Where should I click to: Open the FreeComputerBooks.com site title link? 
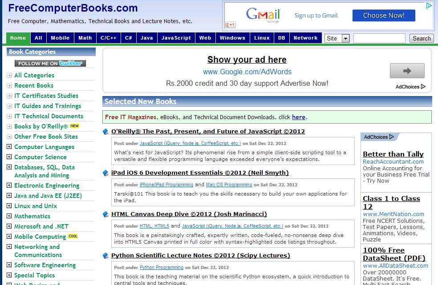pos(73,8)
